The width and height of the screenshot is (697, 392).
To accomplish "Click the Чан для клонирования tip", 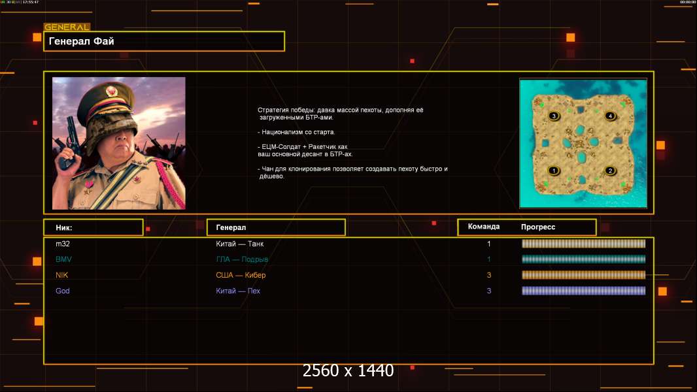I will pos(352,172).
